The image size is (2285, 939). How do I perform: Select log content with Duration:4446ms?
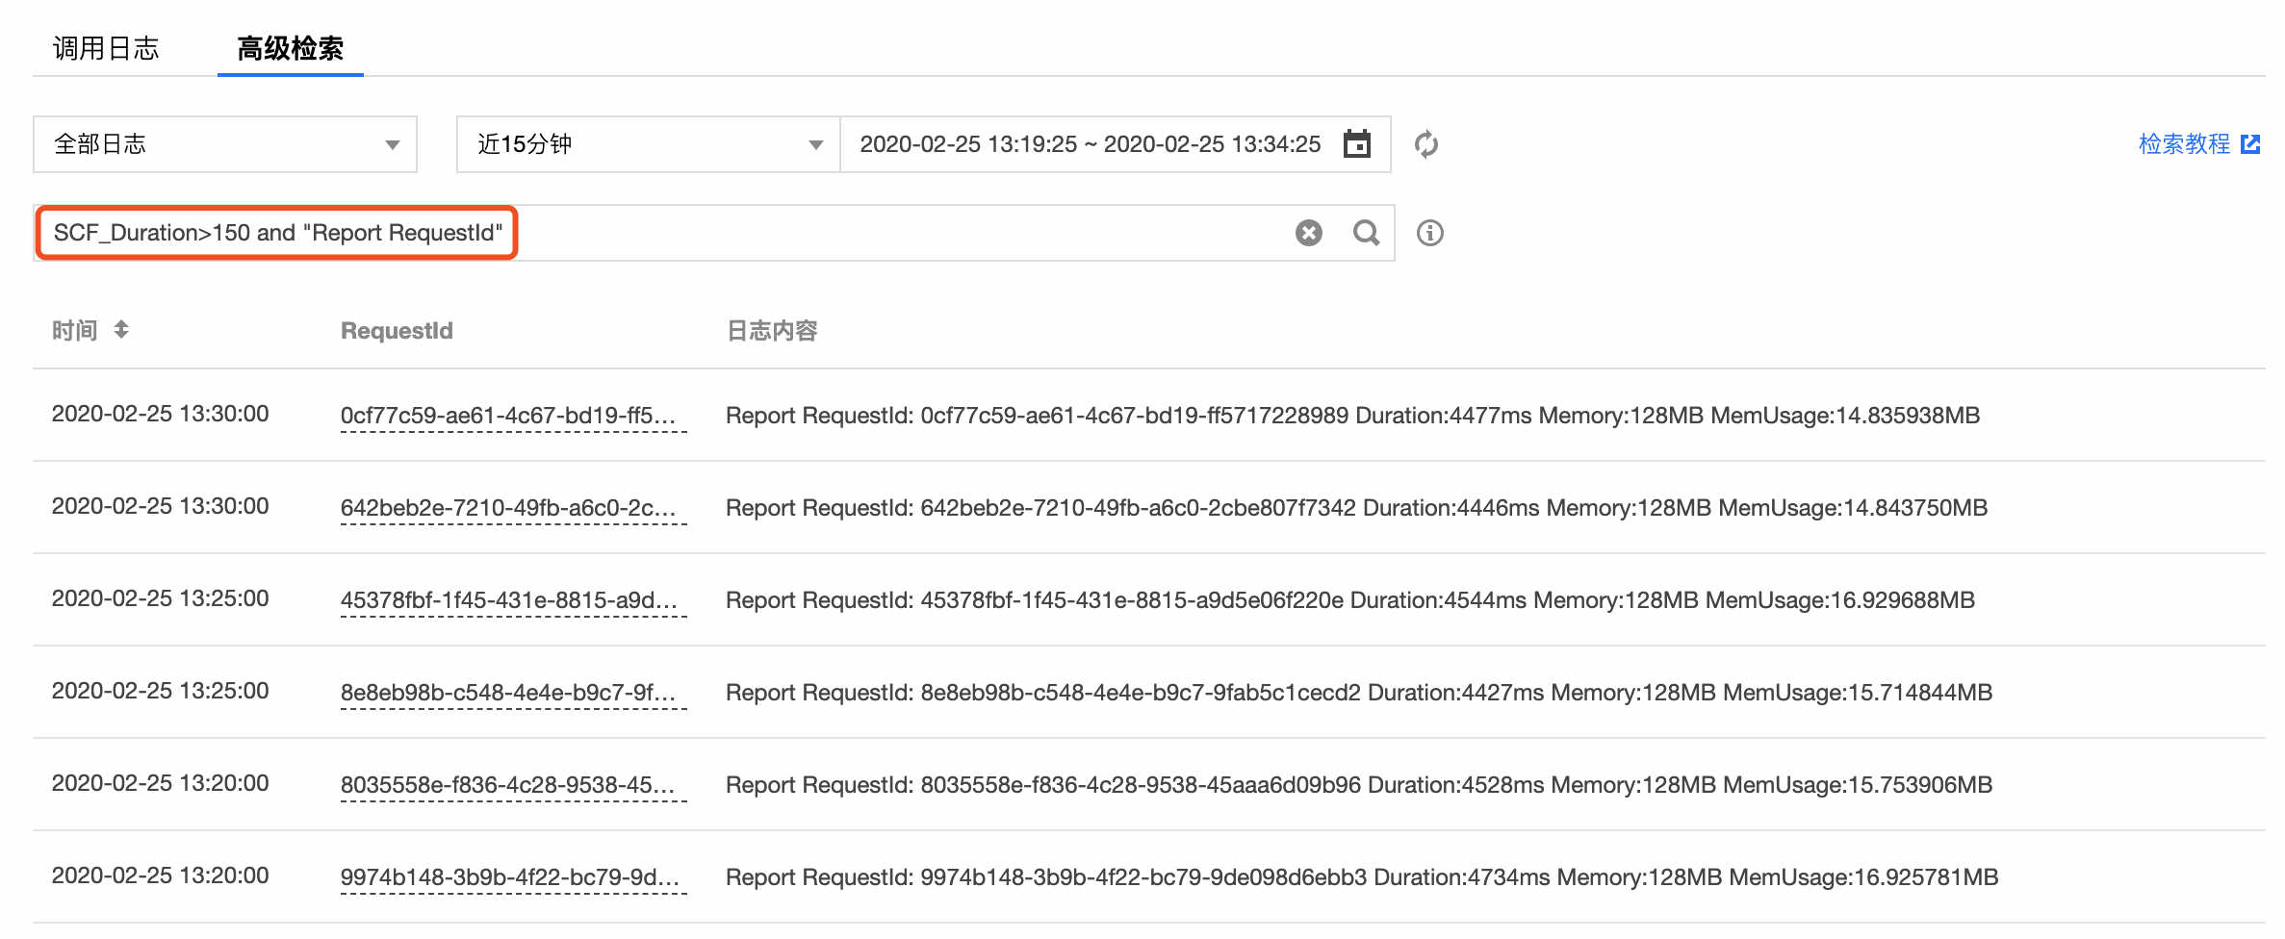[x=1356, y=508]
